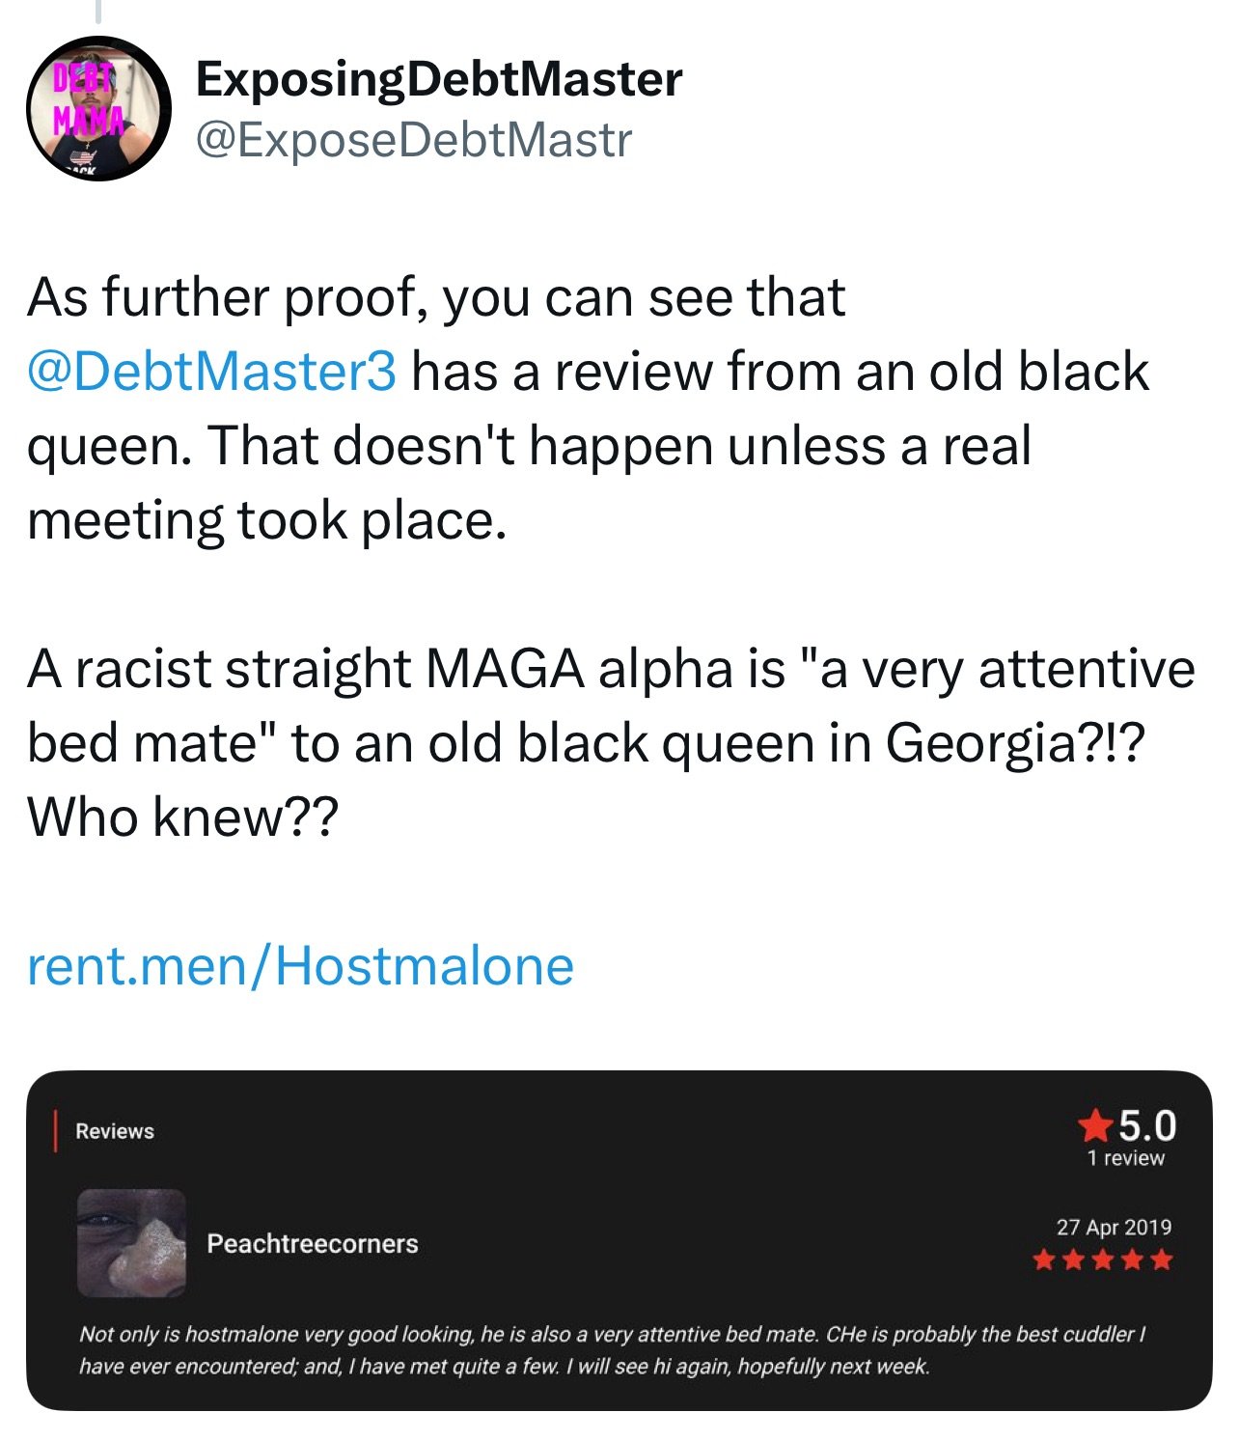Click the first star in the review rating

[1043, 1260]
